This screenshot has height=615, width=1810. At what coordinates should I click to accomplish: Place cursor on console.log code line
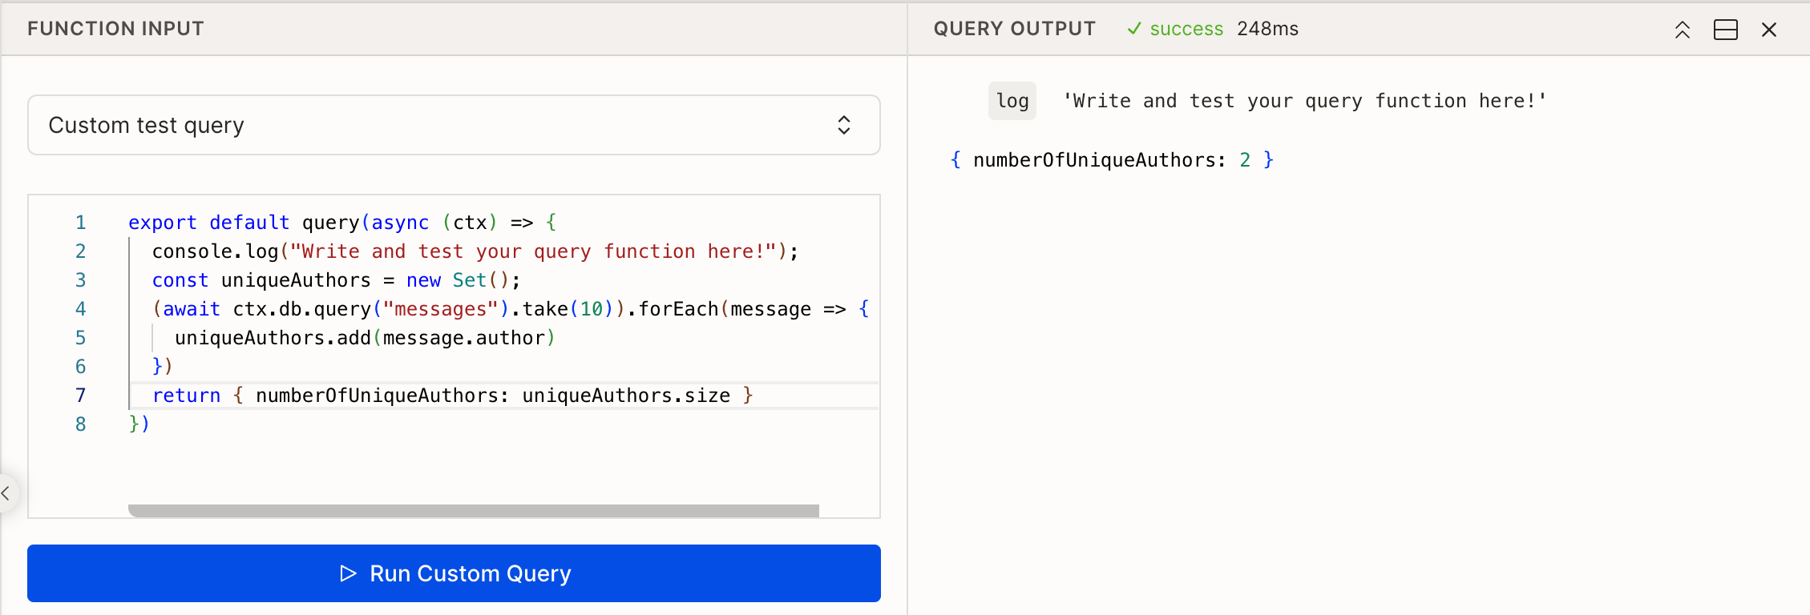click(475, 251)
